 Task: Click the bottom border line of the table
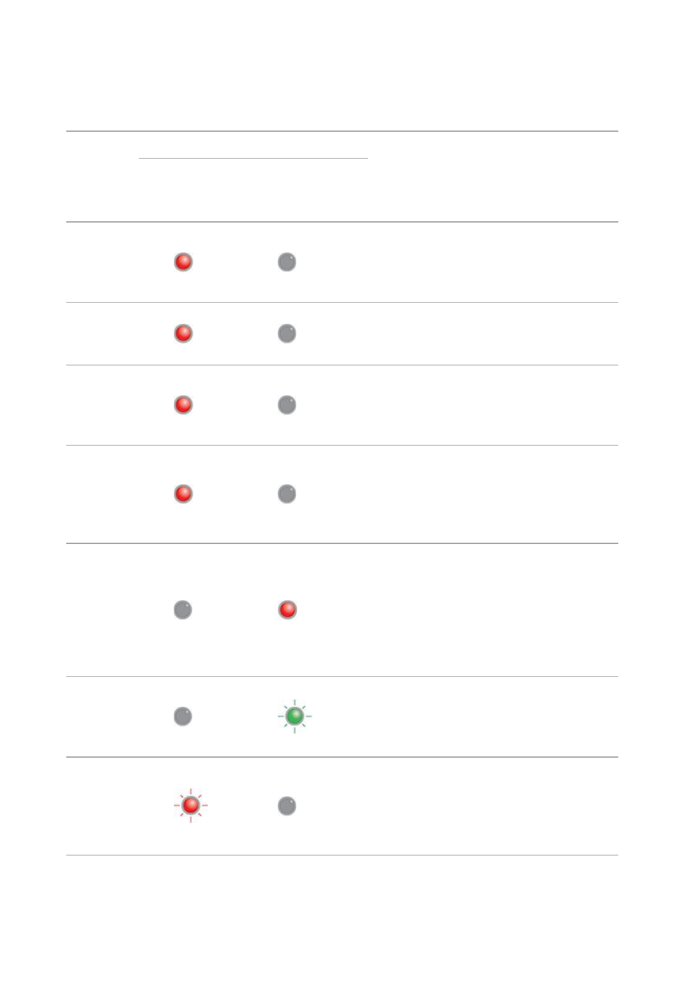point(342,855)
